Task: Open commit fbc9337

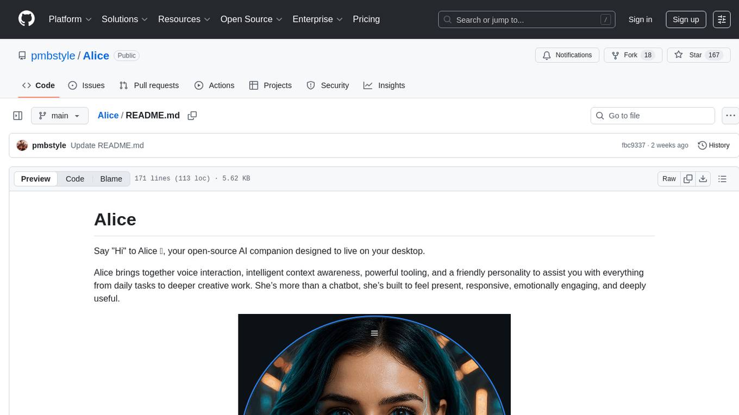Action: pos(634,146)
